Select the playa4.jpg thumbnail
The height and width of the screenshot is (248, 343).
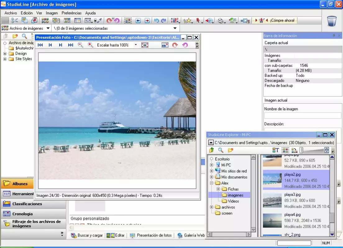coord(272,220)
